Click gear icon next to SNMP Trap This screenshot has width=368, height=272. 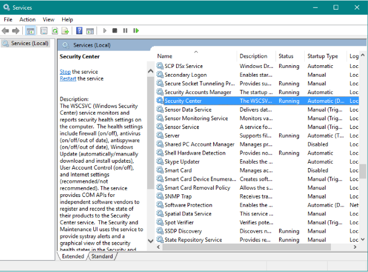pyautogui.click(x=160, y=196)
